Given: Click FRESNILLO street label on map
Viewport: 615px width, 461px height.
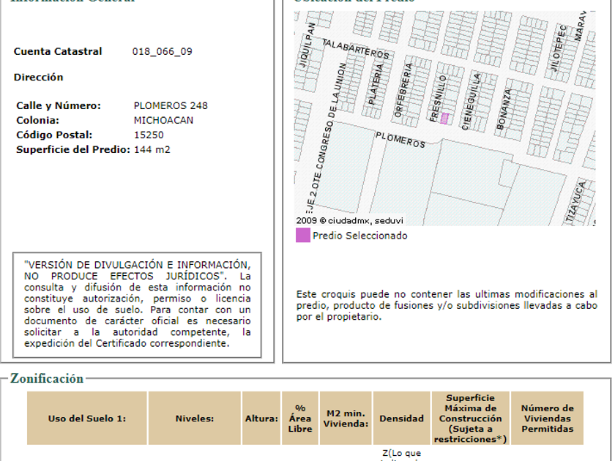Looking at the screenshot, I should click(x=438, y=98).
